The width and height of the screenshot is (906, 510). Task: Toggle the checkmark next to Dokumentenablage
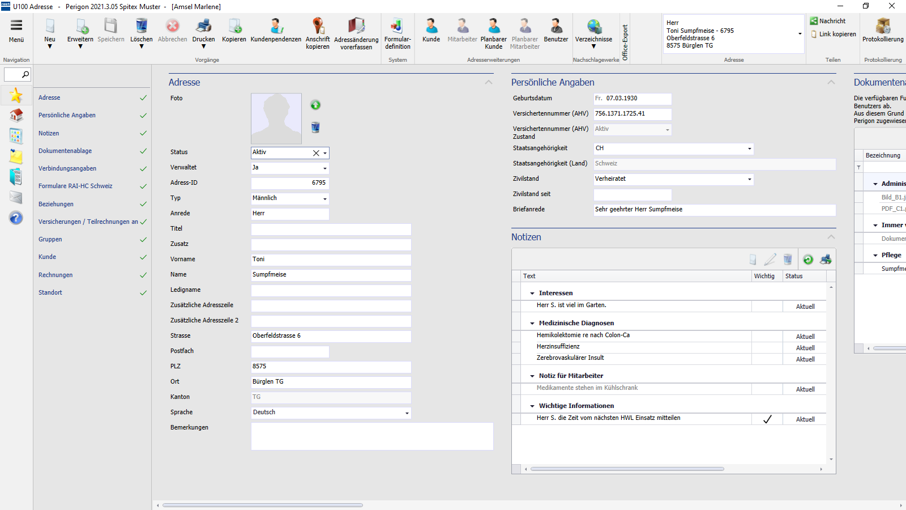143,151
